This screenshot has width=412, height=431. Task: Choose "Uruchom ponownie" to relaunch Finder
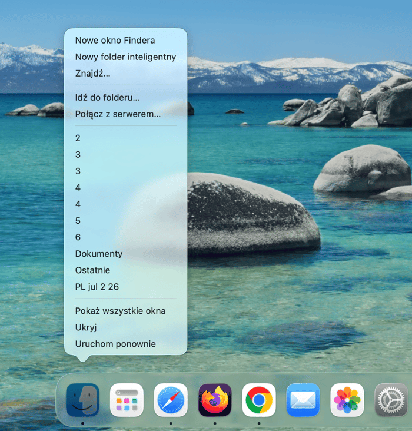click(x=125, y=344)
